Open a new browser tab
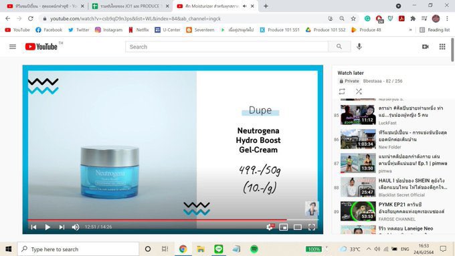This screenshot has height=256, width=455. tap(266, 6)
